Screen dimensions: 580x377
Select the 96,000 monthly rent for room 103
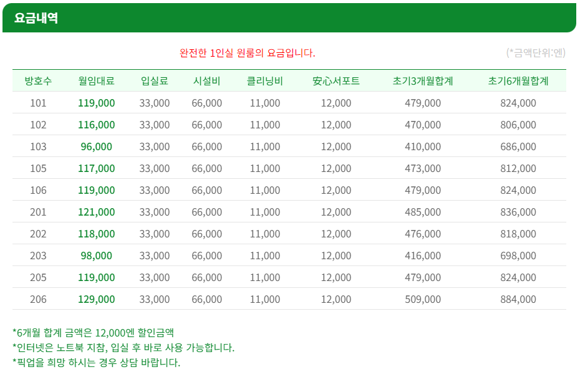tap(97, 146)
